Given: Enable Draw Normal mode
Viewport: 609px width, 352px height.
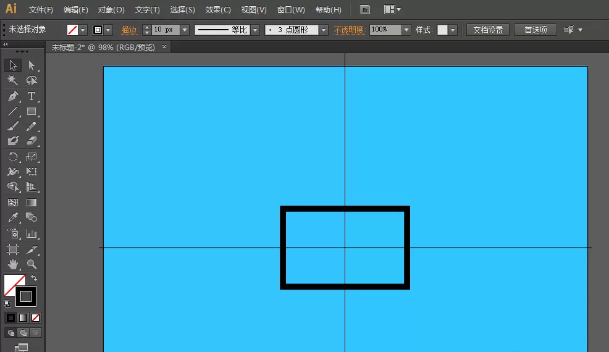Looking at the screenshot, I should [11, 333].
